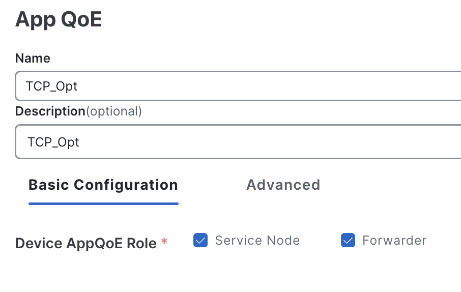Click the TCP_Opt text in Name field
The height and width of the screenshot is (292, 461).
52,86
